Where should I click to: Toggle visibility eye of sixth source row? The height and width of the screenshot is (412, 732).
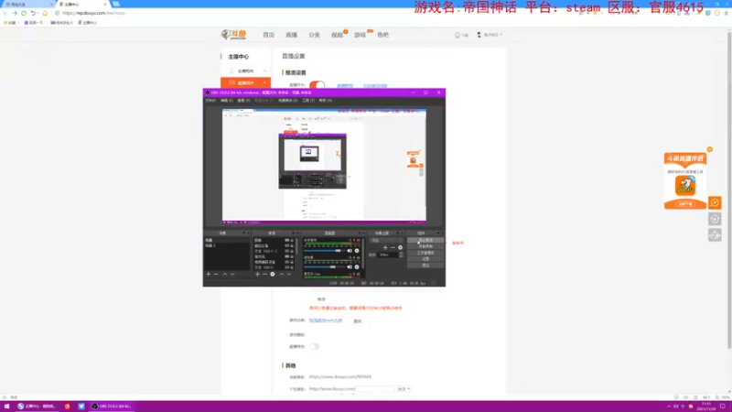click(x=286, y=267)
